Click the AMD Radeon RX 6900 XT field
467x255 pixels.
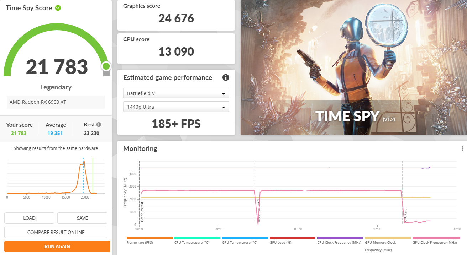56,102
